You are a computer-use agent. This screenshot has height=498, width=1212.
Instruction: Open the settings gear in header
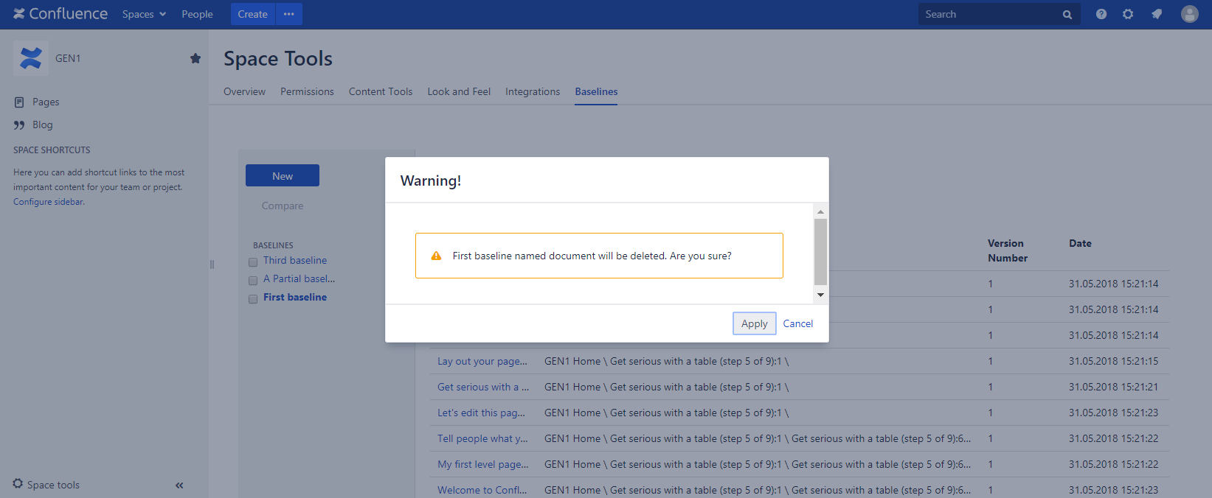pos(1127,14)
